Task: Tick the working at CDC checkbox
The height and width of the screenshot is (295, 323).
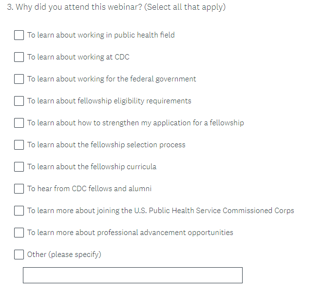Action: [19, 57]
